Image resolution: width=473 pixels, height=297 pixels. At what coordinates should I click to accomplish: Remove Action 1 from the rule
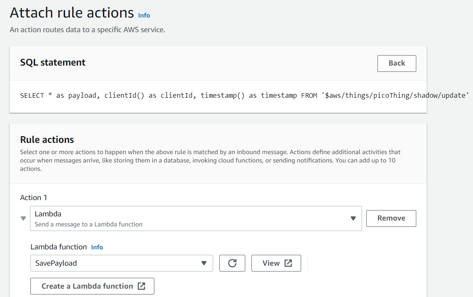click(391, 218)
